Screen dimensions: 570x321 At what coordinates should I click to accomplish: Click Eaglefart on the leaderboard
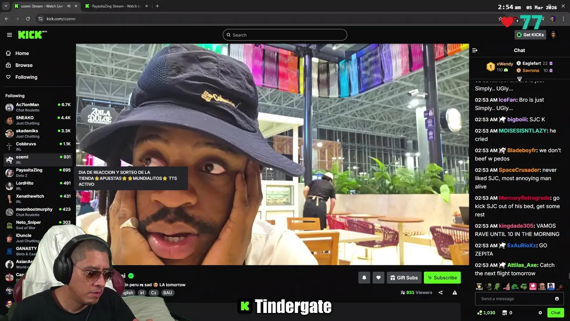pyautogui.click(x=534, y=63)
